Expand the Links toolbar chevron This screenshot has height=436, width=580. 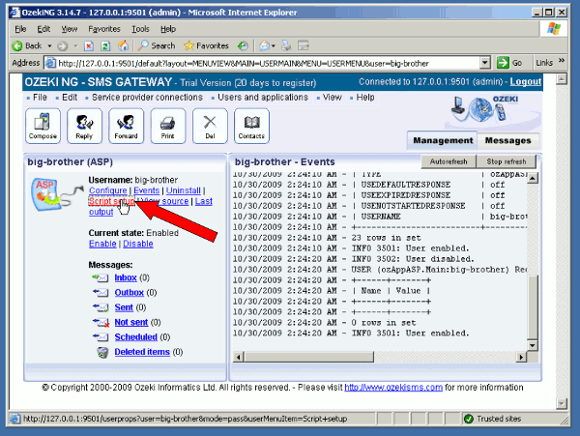coord(562,60)
